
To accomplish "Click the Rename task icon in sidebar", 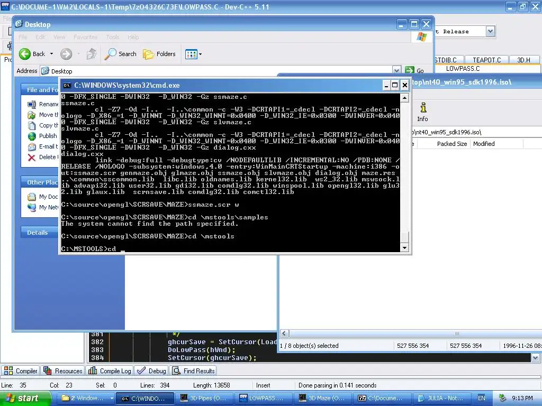I will click(31, 104).
